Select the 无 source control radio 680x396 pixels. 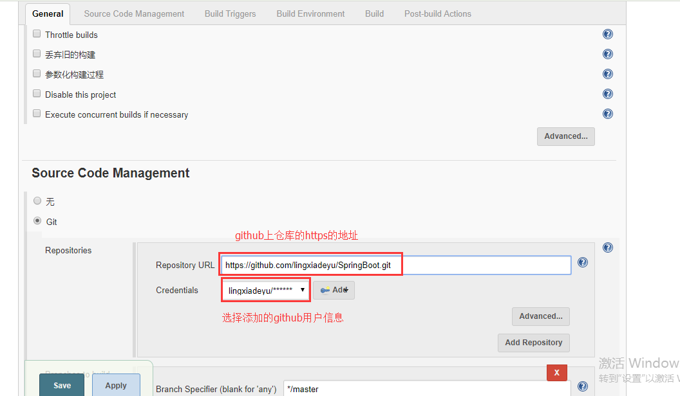[x=37, y=201]
